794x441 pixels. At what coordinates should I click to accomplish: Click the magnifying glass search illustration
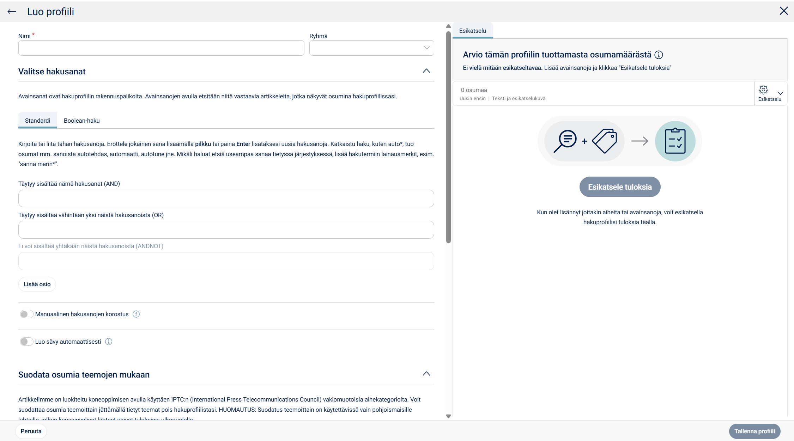click(565, 141)
